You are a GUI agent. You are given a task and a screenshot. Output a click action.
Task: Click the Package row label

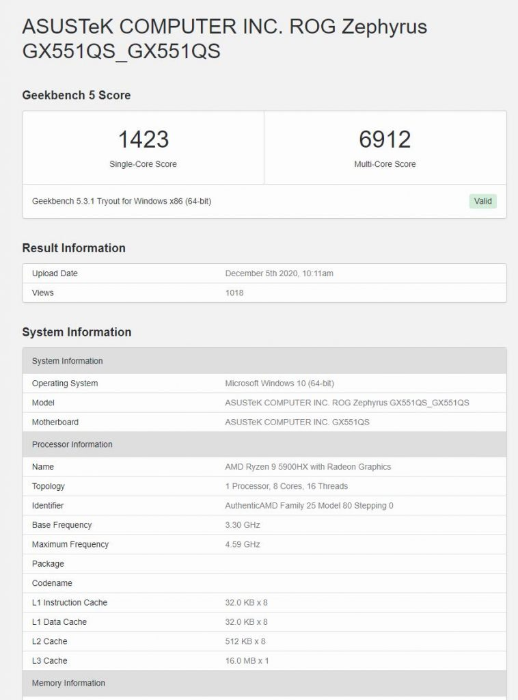48,564
